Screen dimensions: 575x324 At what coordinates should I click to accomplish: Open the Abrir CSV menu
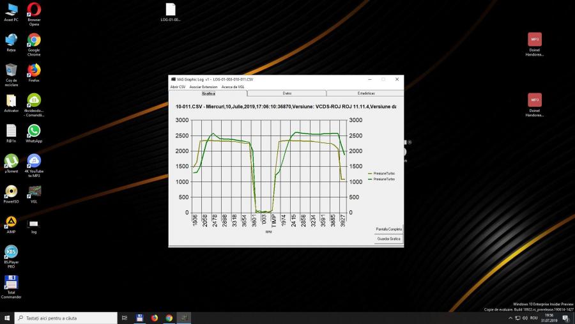coord(178,86)
